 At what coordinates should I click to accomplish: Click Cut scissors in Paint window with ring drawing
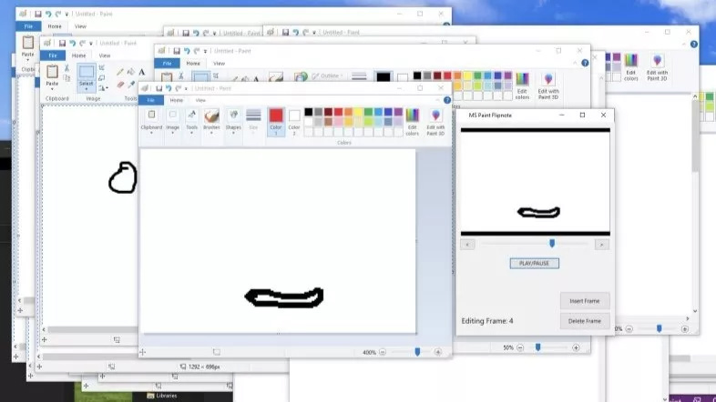click(66, 68)
